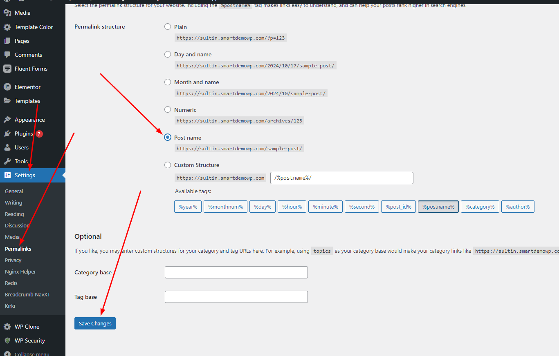Click the Appearance paintbrush icon
The height and width of the screenshot is (356, 559).
coord(7,120)
